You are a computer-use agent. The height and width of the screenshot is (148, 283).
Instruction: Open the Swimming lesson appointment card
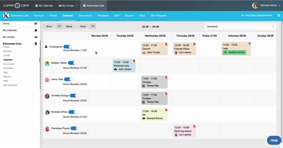tap(184, 131)
